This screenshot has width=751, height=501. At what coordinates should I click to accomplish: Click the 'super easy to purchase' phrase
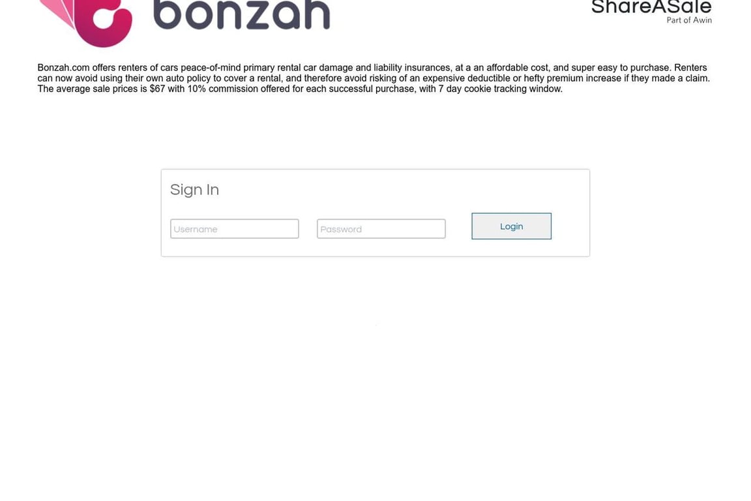620,68
